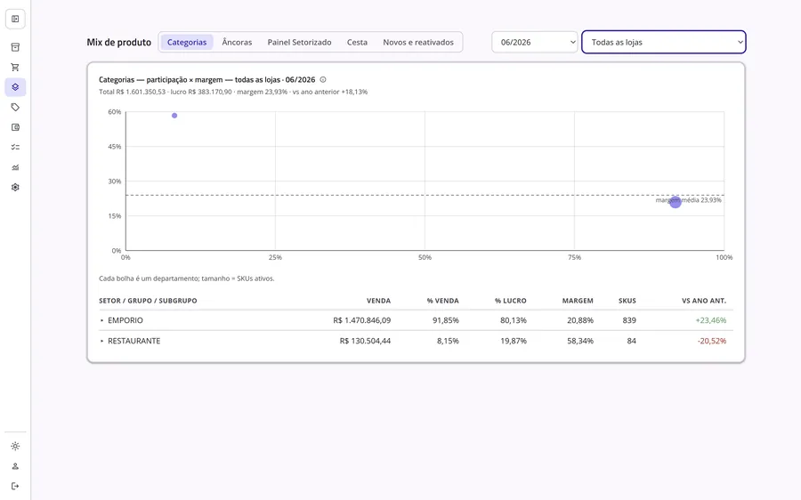Click the R$ 130.504,44 sales value

[x=365, y=341]
